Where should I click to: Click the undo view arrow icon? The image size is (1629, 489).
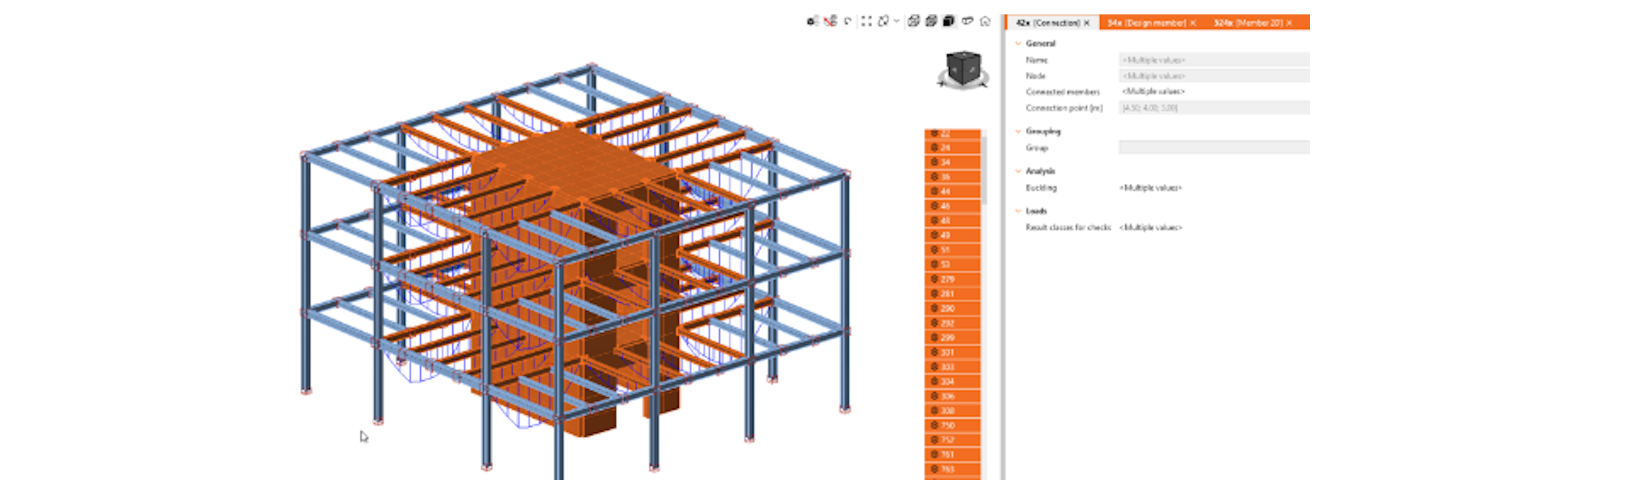(847, 22)
